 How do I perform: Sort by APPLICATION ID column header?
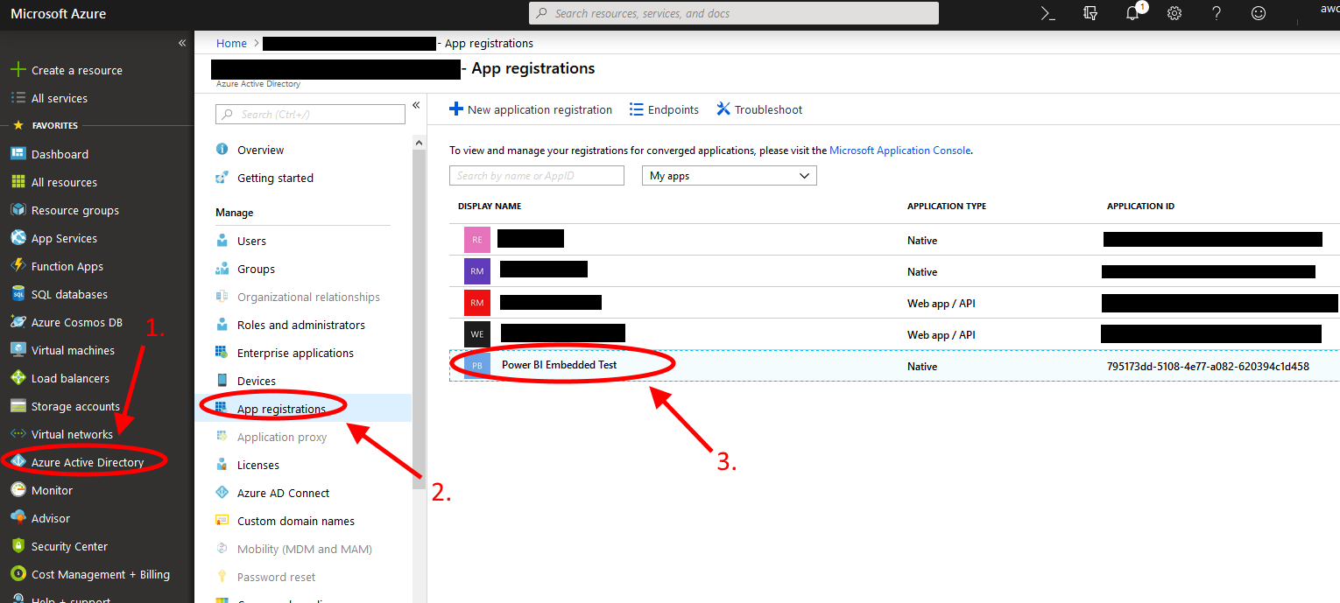coord(1140,207)
